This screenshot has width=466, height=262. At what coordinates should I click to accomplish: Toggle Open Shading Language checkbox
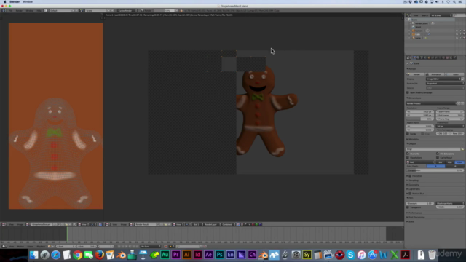click(408, 92)
